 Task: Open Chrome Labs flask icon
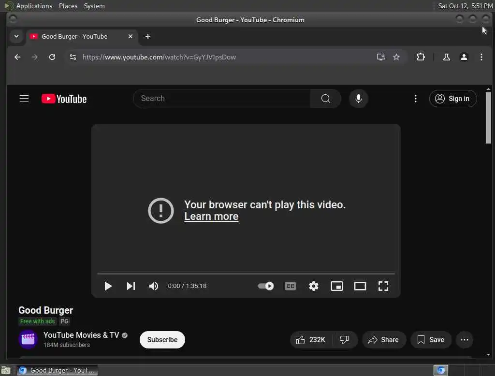[x=446, y=57]
